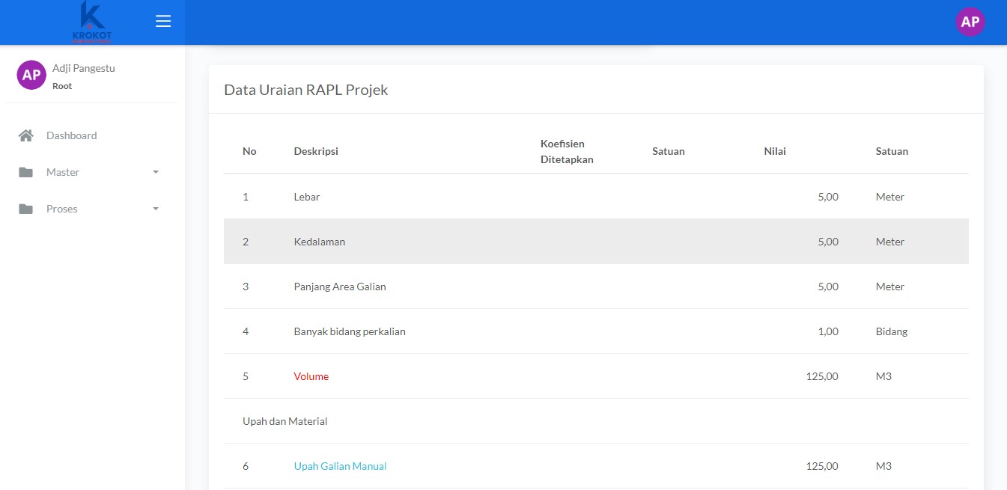Click the sidebar AP profile avatar
Viewport: 1007px width, 490px height.
click(31, 75)
